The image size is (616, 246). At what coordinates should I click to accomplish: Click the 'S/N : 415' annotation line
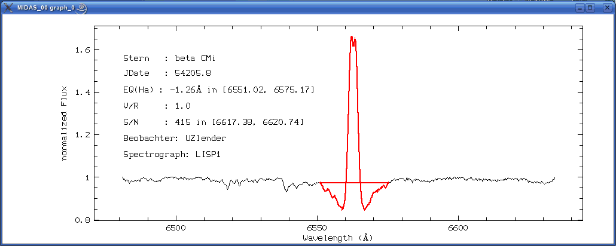[x=214, y=122]
